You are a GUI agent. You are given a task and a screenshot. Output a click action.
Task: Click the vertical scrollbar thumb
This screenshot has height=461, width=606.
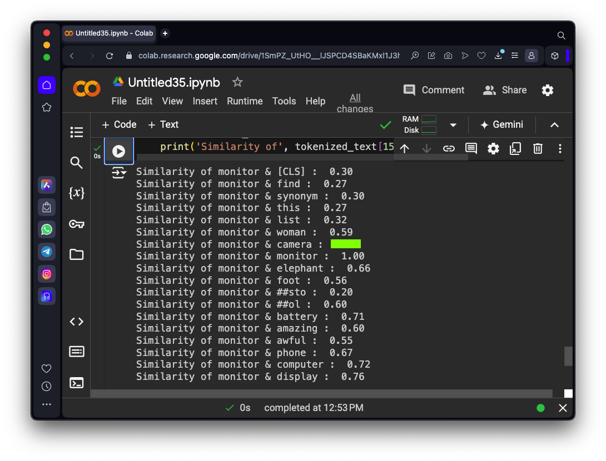click(568, 356)
